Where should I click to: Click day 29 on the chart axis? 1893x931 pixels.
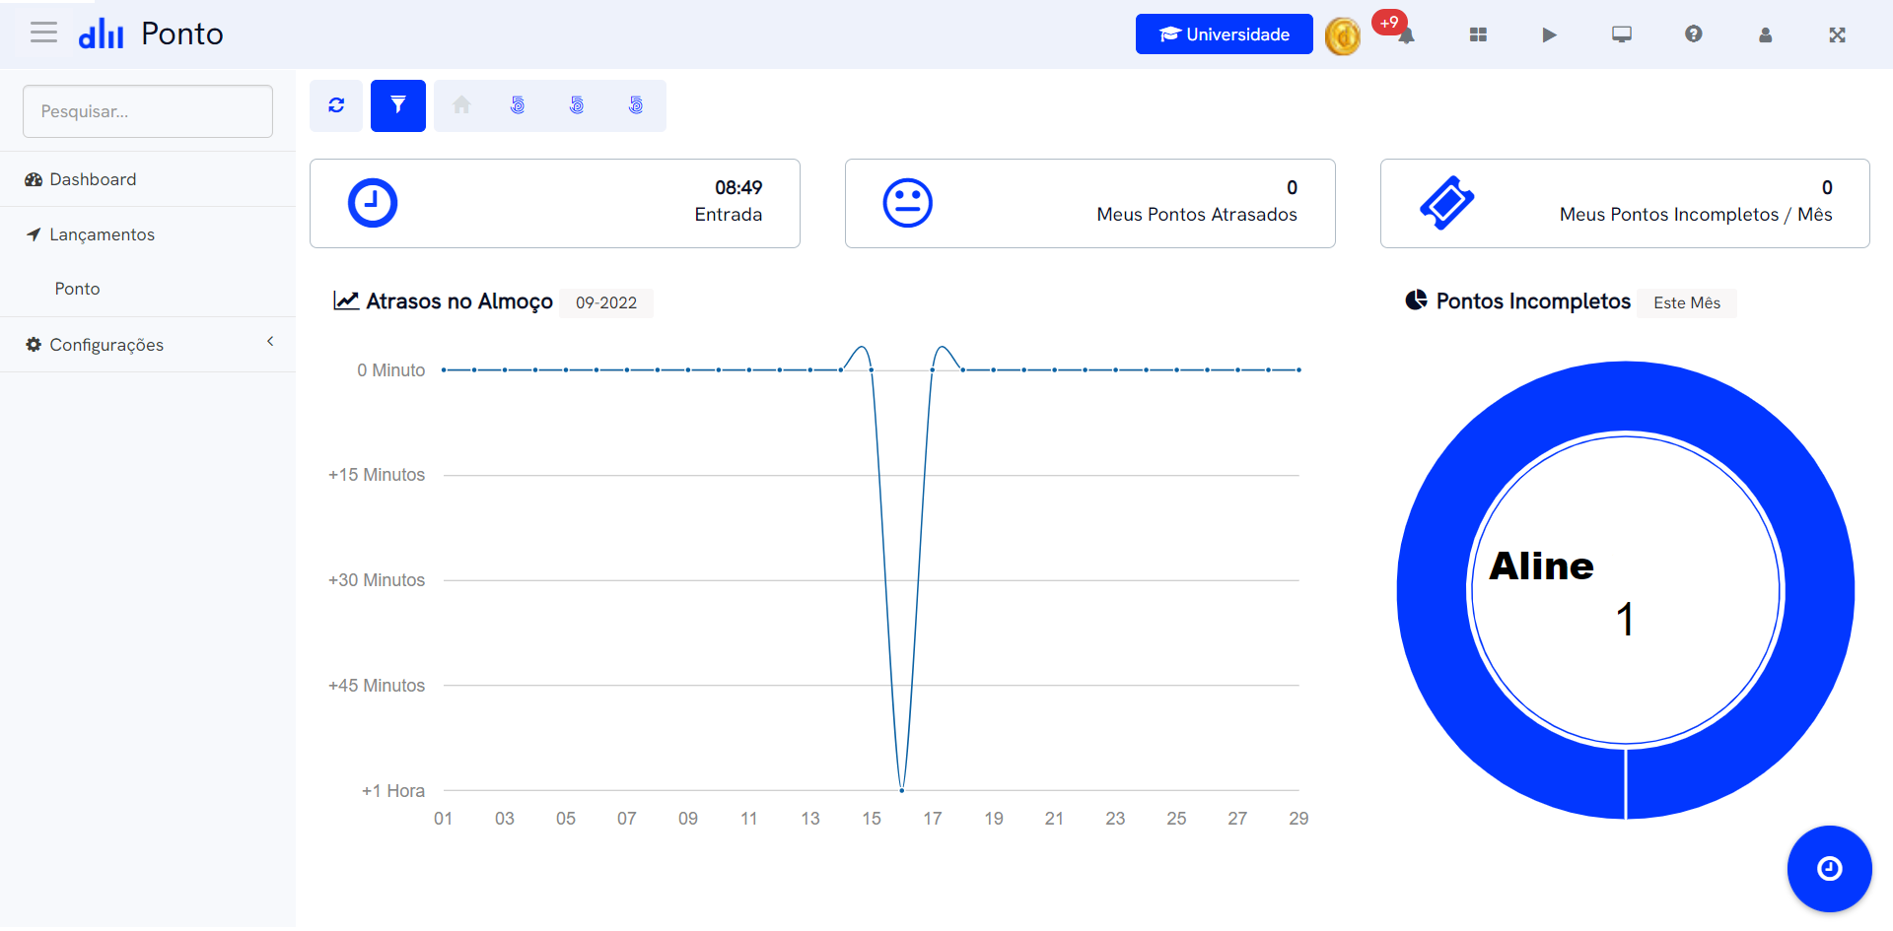click(1298, 819)
